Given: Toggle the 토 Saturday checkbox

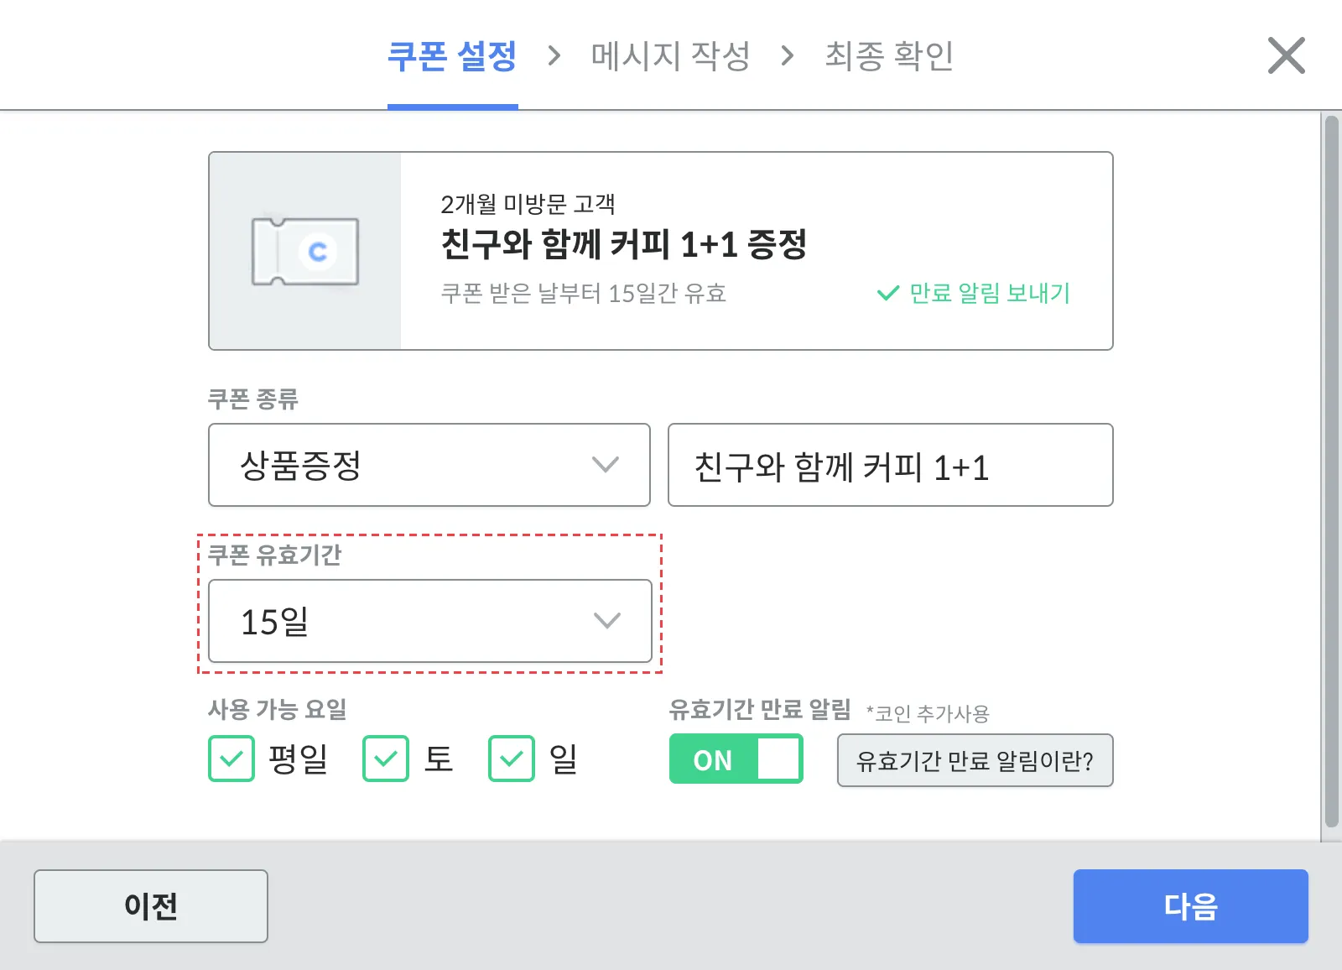Looking at the screenshot, I should click(x=386, y=759).
